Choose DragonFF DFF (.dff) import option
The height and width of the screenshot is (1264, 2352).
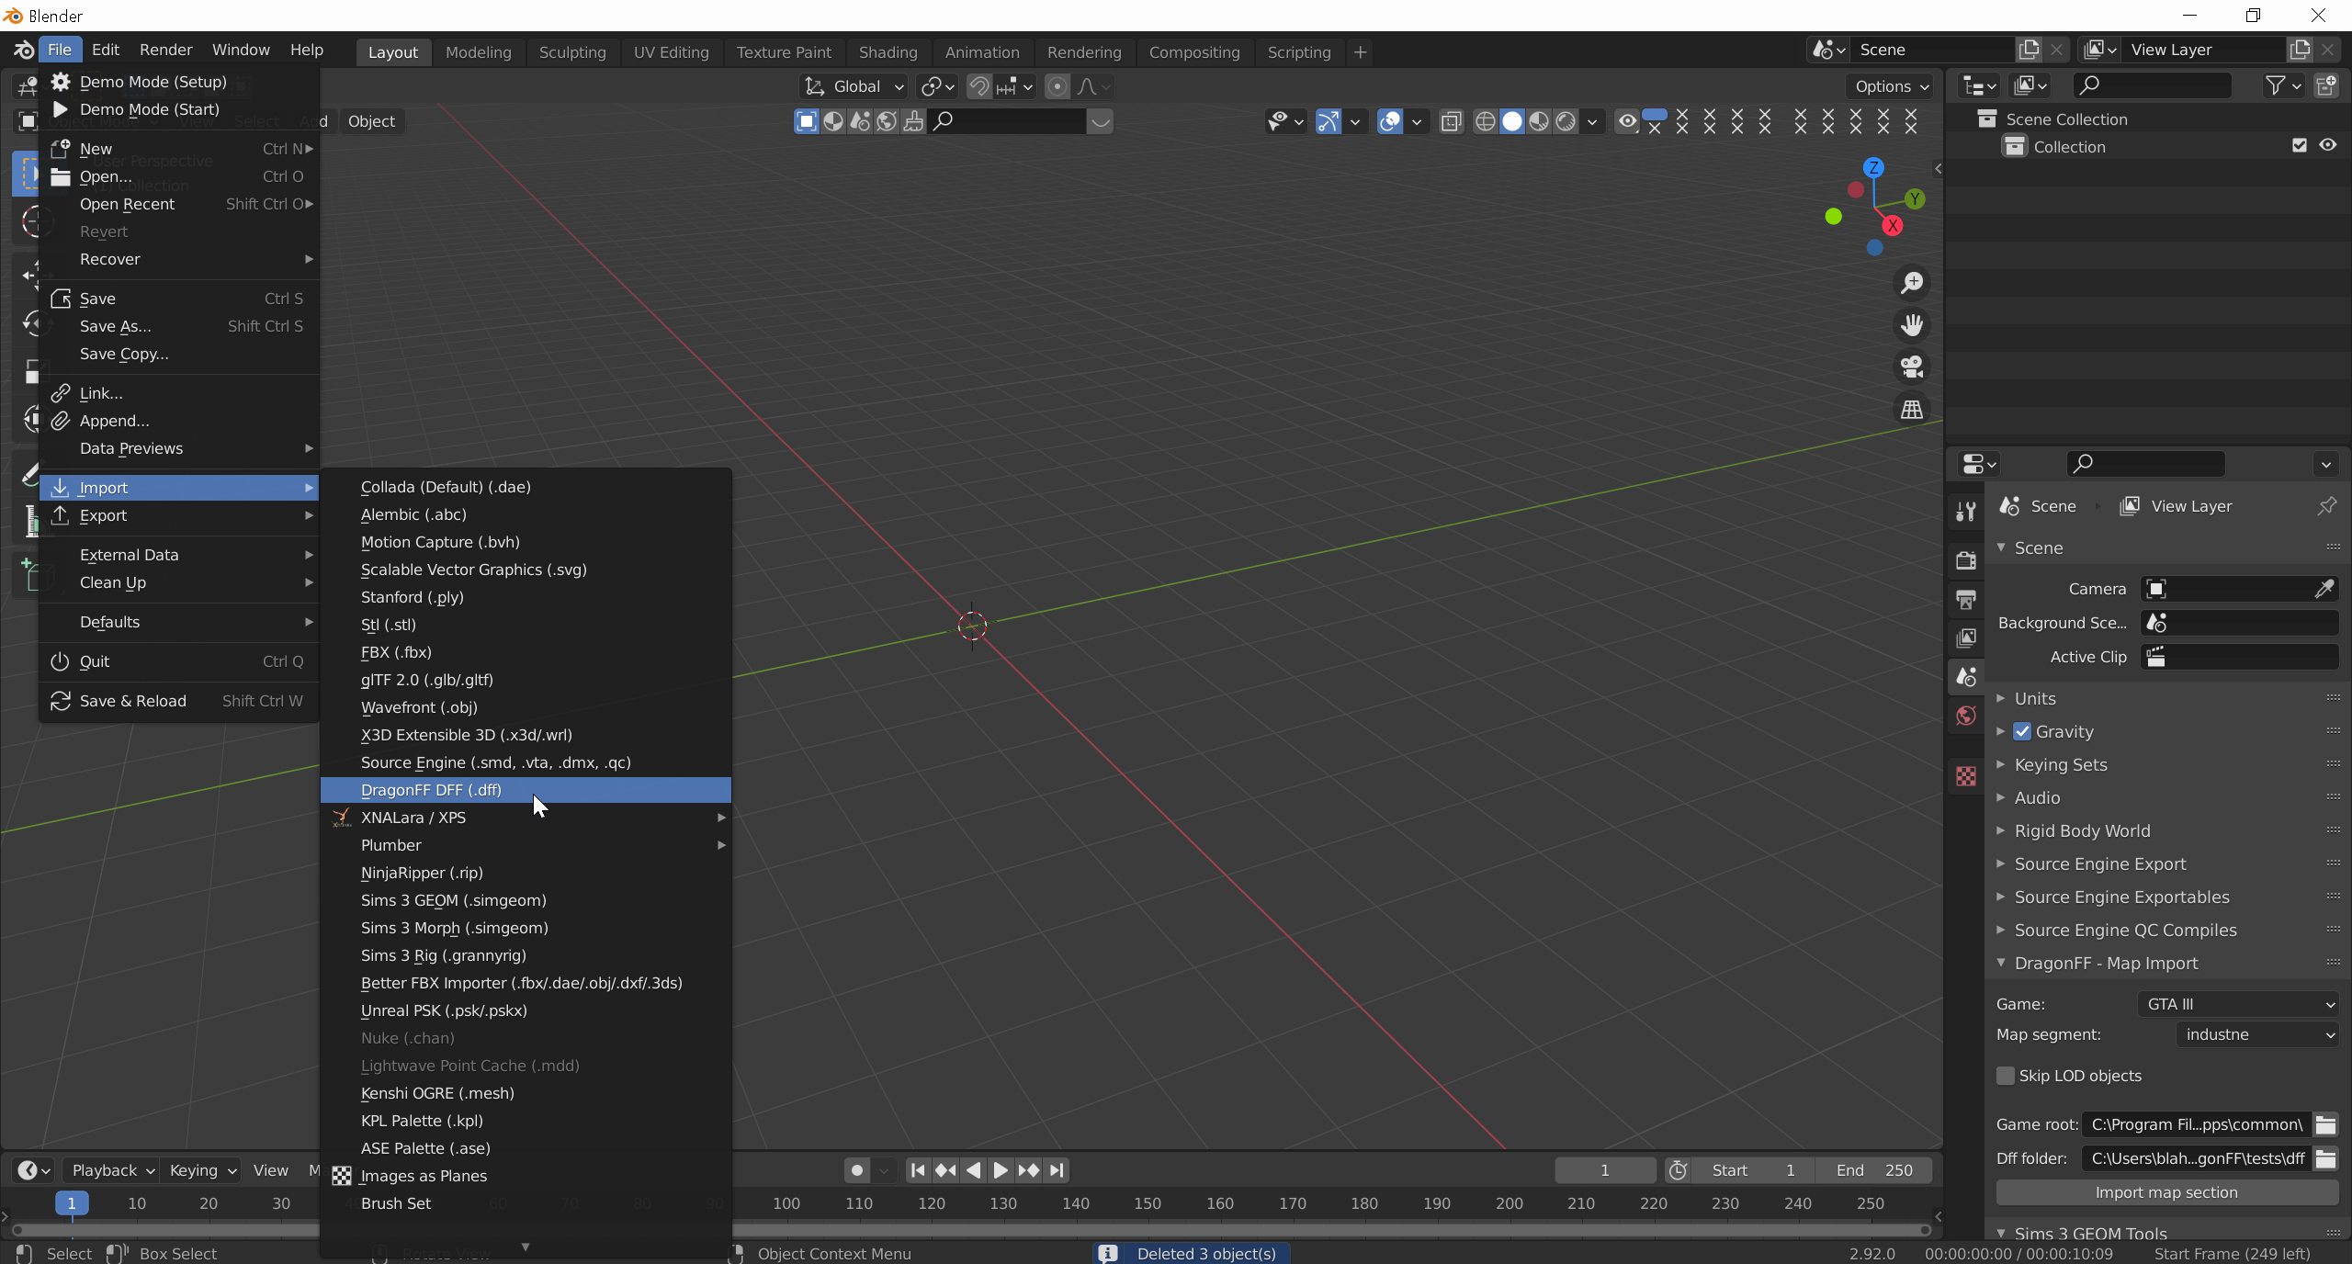(432, 790)
